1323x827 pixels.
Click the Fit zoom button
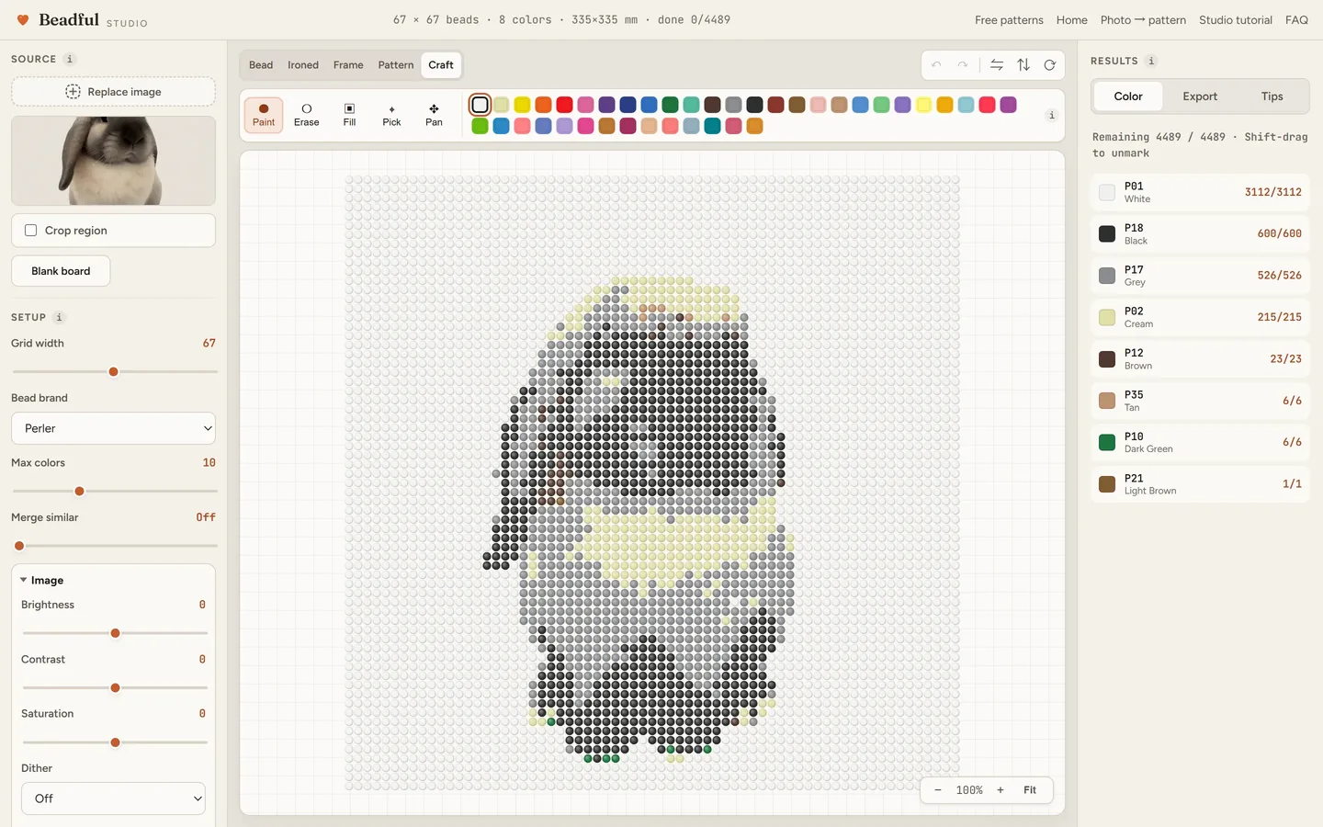point(1030,790)
